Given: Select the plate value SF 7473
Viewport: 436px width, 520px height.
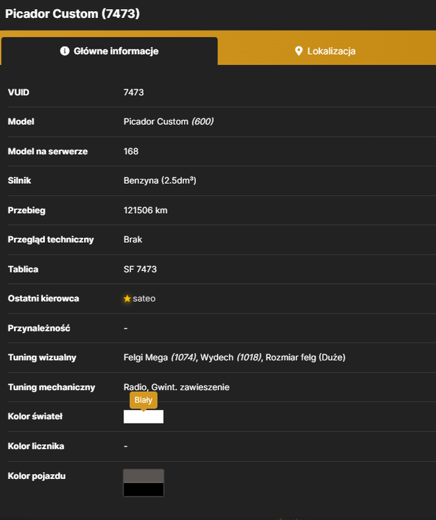Looking at the screenshot, I should click(140, 269).
